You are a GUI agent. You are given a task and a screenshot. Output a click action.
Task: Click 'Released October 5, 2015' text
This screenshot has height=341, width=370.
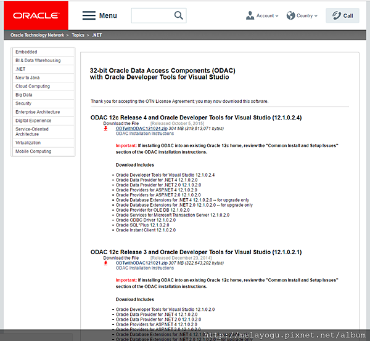[x=177, y=123]
